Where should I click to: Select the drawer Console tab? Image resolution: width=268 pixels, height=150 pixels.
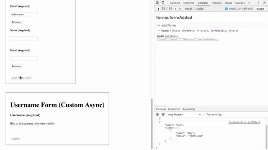[x=161, y=109]
